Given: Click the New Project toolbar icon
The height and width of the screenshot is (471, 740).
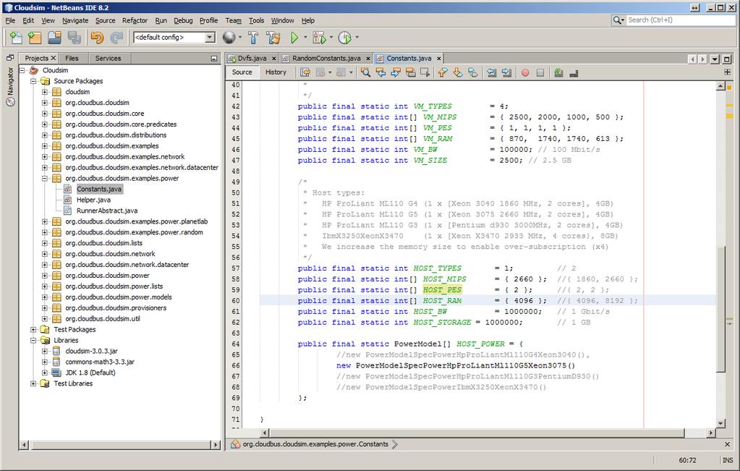Looking at the screenshot, I should [x=35, y=38].
